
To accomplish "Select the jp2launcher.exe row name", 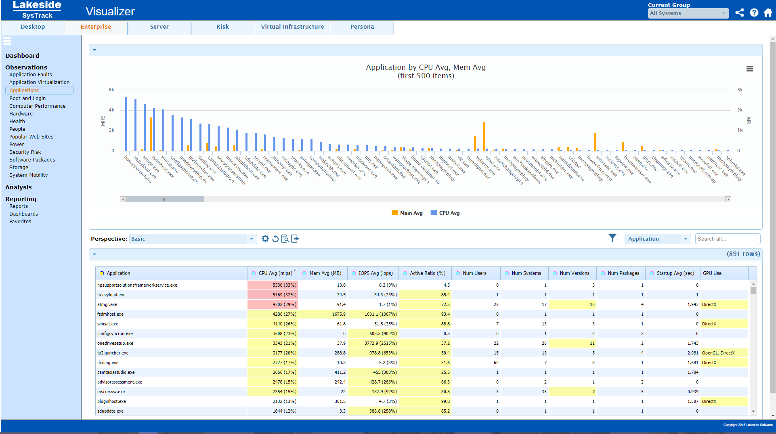I will pyautogui.click(x=113, y=353).
